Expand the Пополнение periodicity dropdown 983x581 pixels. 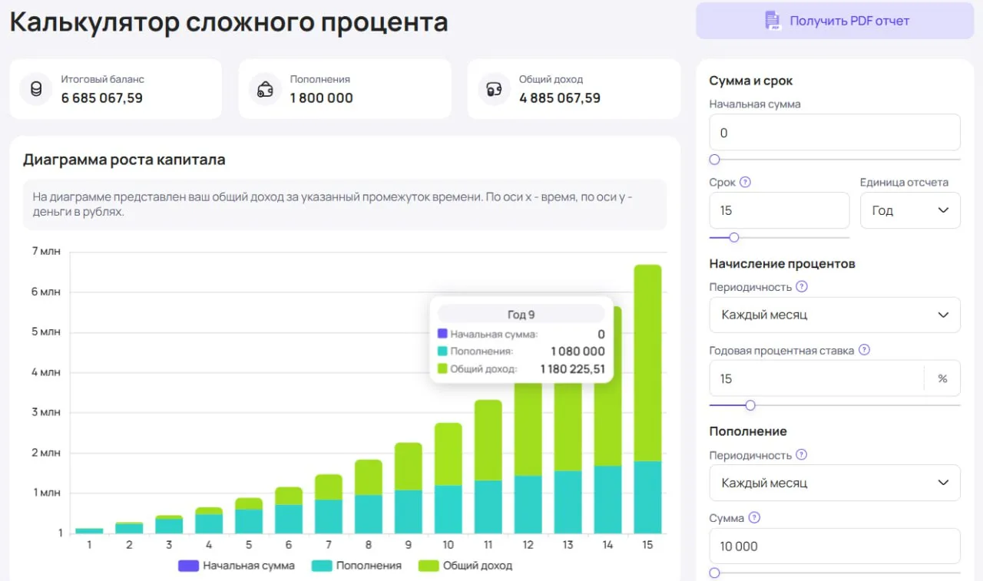pyautogui.click(x=835, y=483)
